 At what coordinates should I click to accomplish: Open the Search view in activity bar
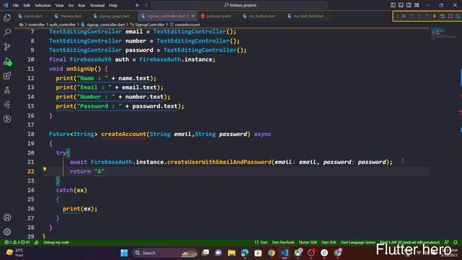[7, 32]
